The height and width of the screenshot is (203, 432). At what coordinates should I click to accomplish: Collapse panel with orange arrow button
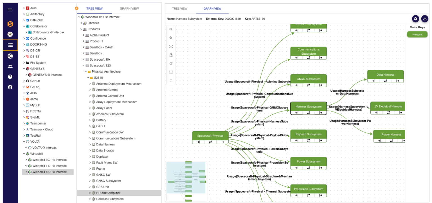pyautogui.click(x=76, y=8)
